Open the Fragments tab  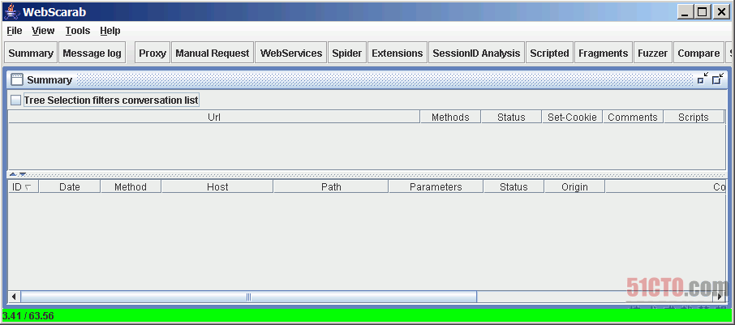(x=604, y=53)
